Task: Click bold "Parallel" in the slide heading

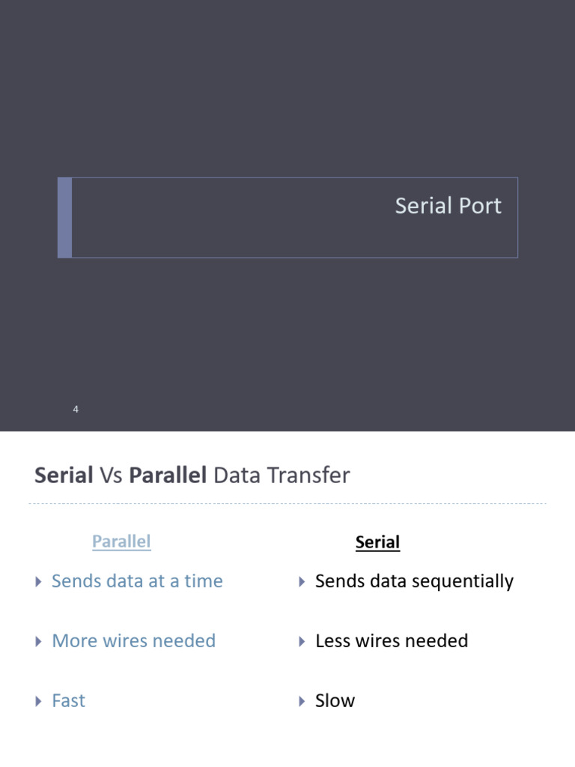Action: coord(168,476)
